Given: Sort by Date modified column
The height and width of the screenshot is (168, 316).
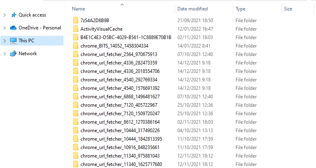Looking at the screenshot, I should [192, 8].
